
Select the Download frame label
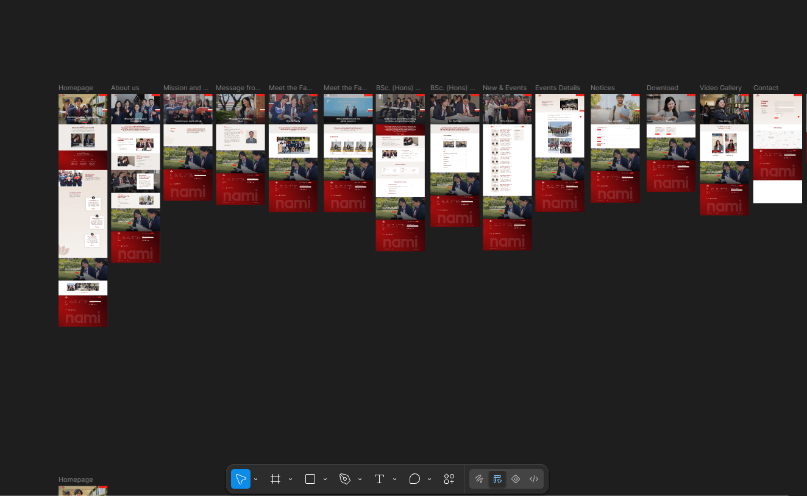pyautogui.click(x=663, y=88)
